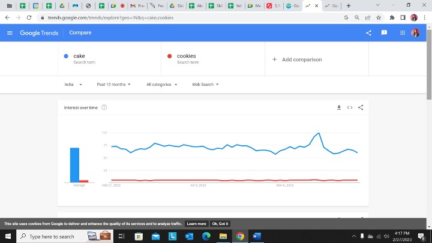Open the Mail app from taskbar
This screenshot has width=432, height=243.
(155, 236)
